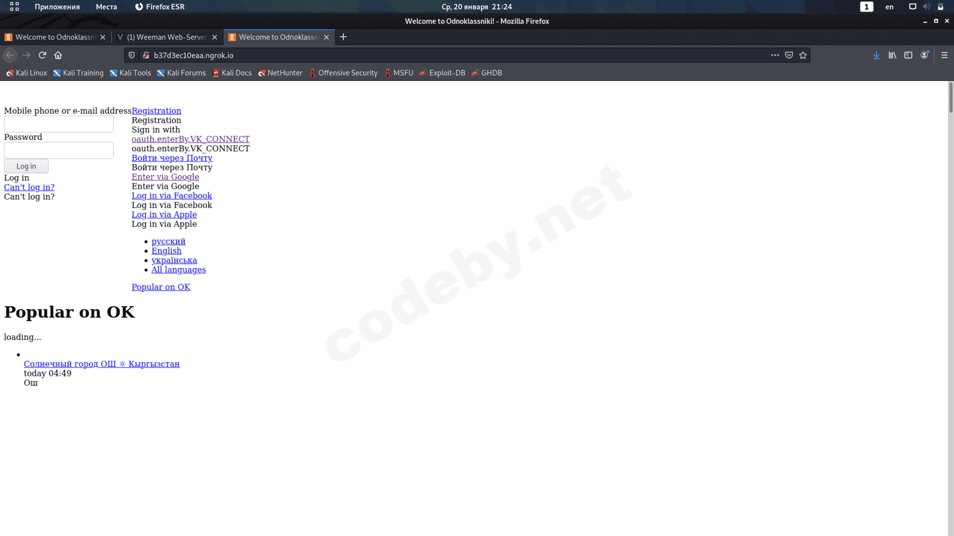Toggle the browser sidebar
954x536 pixels.
pos(908,55)
